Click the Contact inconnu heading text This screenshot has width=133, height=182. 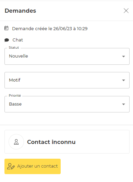(x=51, y=142)
